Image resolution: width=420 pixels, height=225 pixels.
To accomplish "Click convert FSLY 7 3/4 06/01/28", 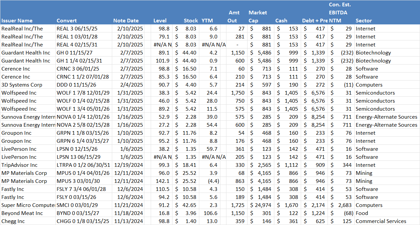I will (81, 189).
